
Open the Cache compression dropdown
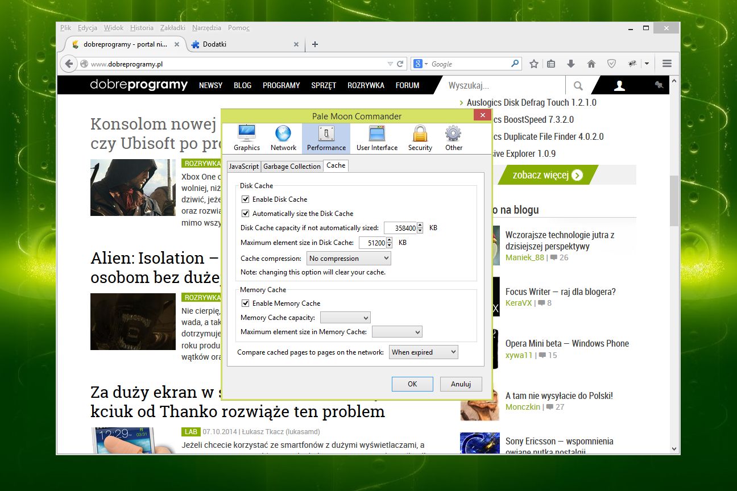(349, 259)
